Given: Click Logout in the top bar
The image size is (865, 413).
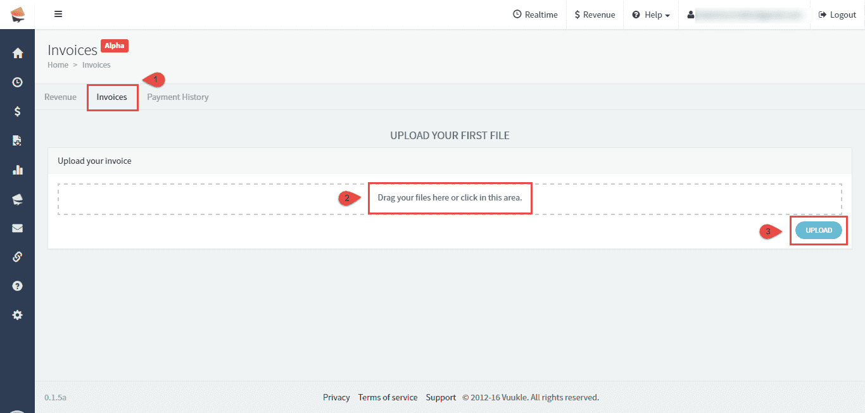Looking at the screenshot, I should (x=837, y=15).
